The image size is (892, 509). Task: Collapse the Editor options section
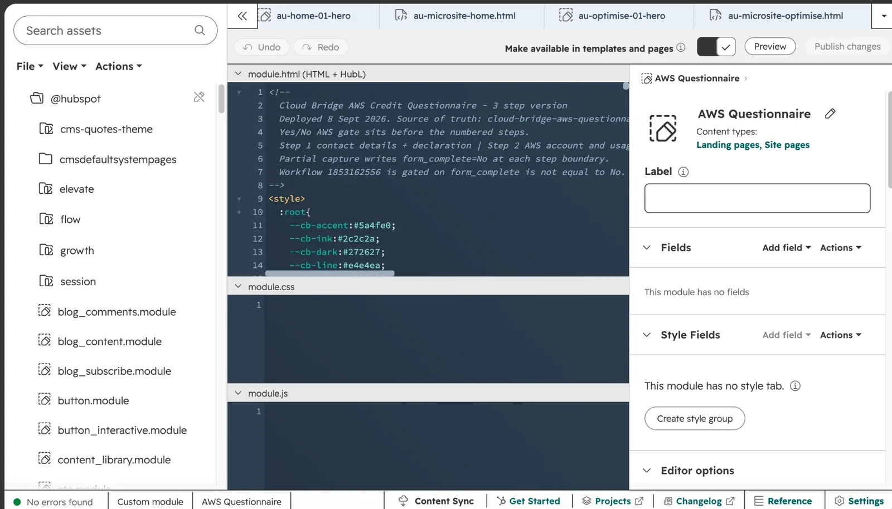(x=647, y=471)
